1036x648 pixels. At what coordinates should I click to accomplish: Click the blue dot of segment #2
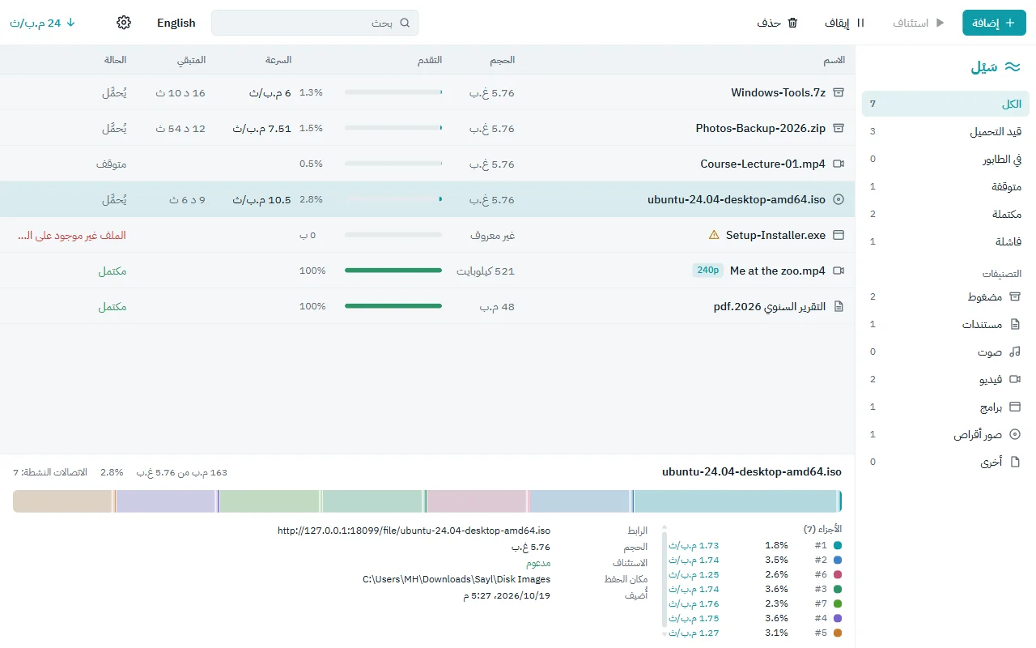click(x=838, y=560)
